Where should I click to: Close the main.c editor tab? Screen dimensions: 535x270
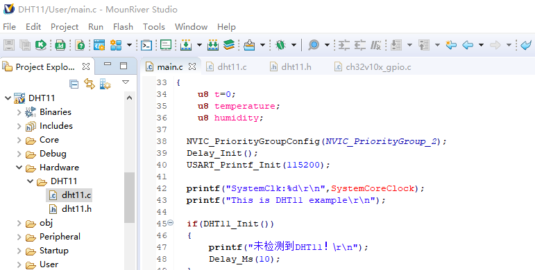click(x=192, y=66)
